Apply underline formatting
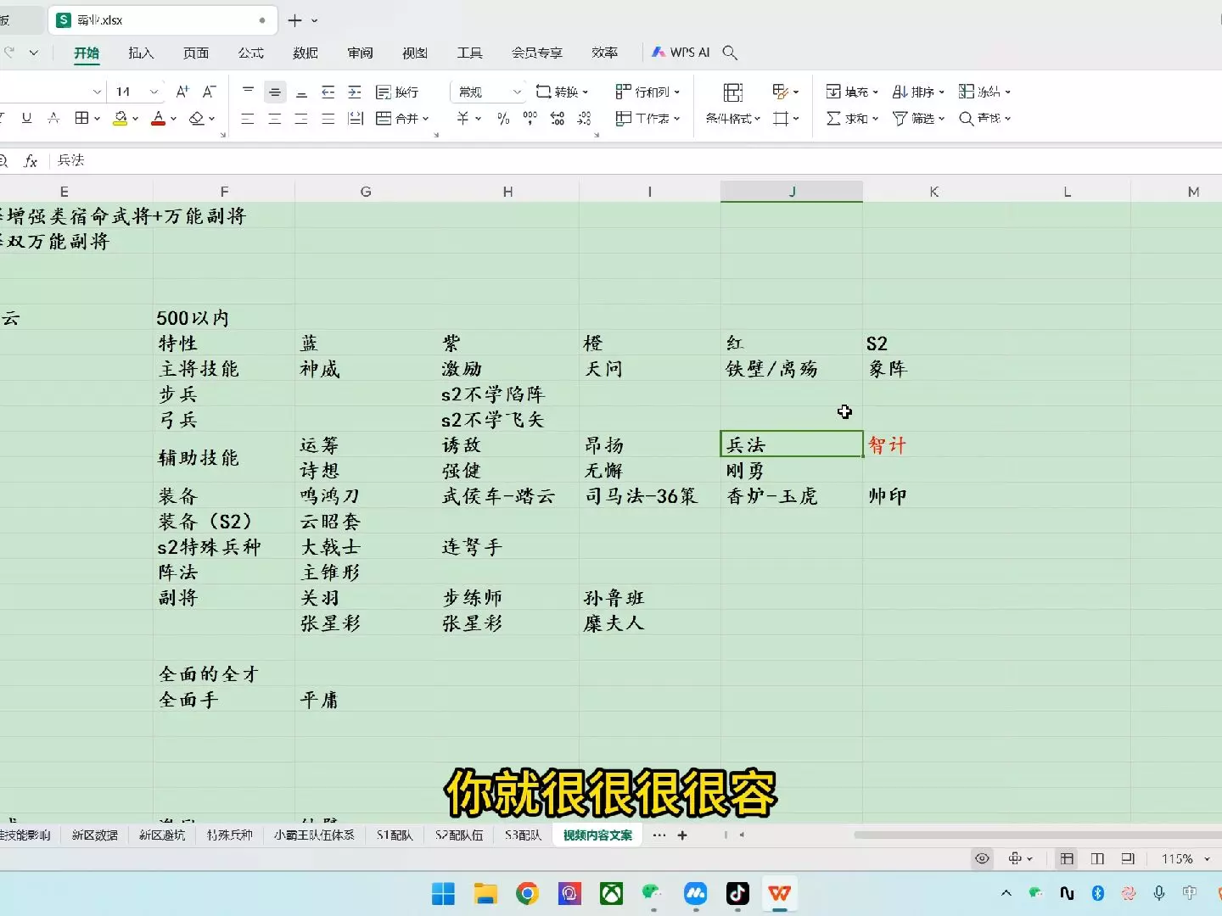The width and height of the screenshot is (1222, 916). (x=26, y=119)
